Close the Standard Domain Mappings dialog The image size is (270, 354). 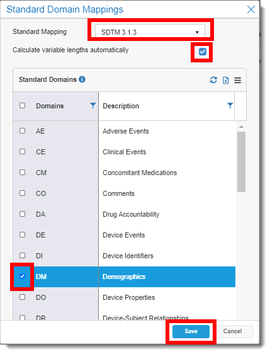(x=251, y=9)
